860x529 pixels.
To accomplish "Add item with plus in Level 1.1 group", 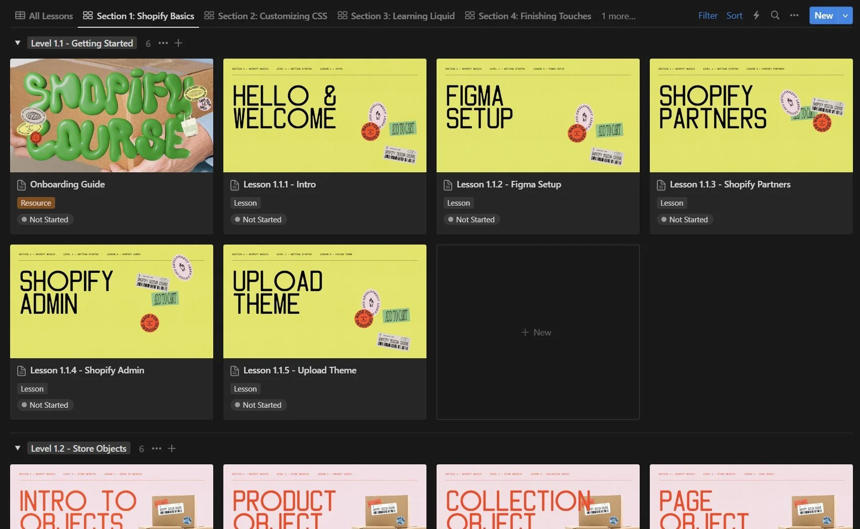I will coord(178,43).
